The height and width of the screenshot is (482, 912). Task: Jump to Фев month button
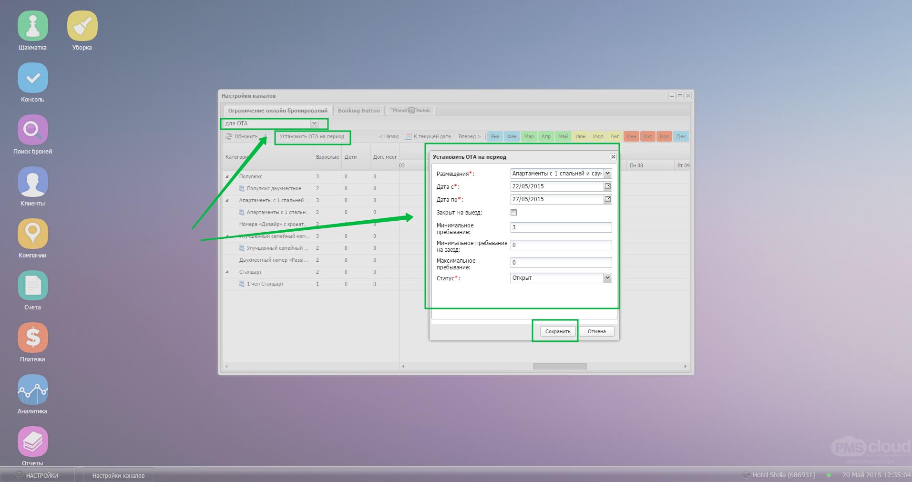coord(512,136)
